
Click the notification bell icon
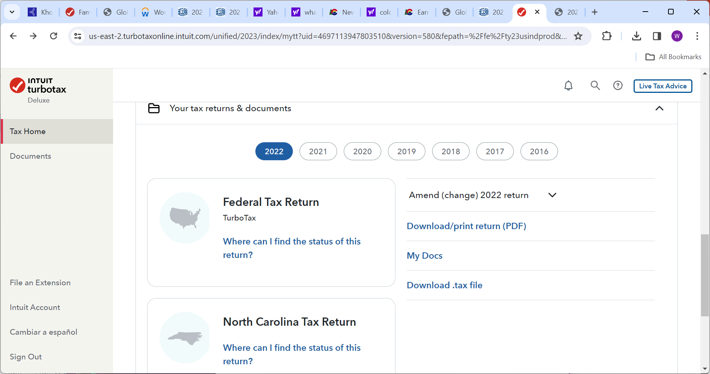568,85
